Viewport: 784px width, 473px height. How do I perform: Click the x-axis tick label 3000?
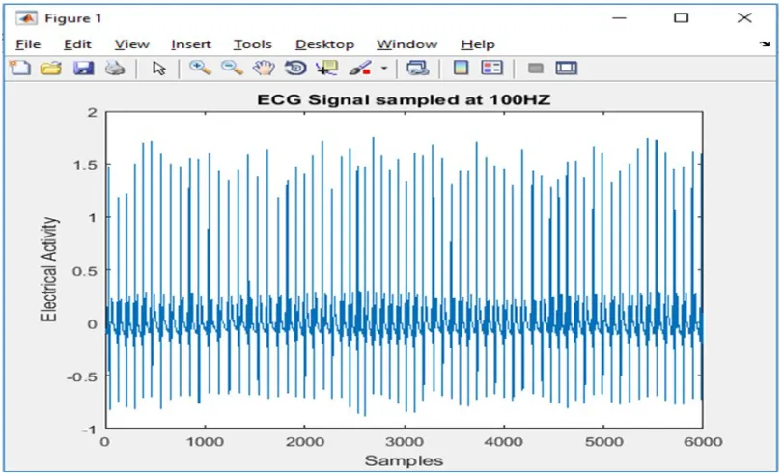[x=405, y=442]
